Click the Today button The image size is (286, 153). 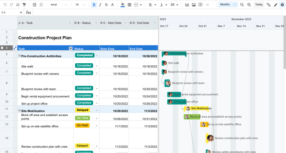(x=259, y=4)
